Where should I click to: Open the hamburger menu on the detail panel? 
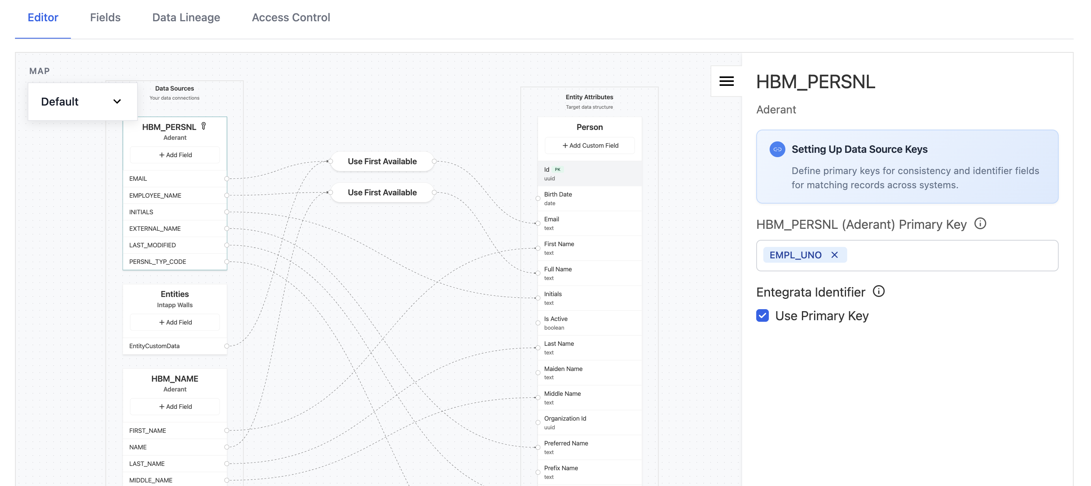[727, 81]
